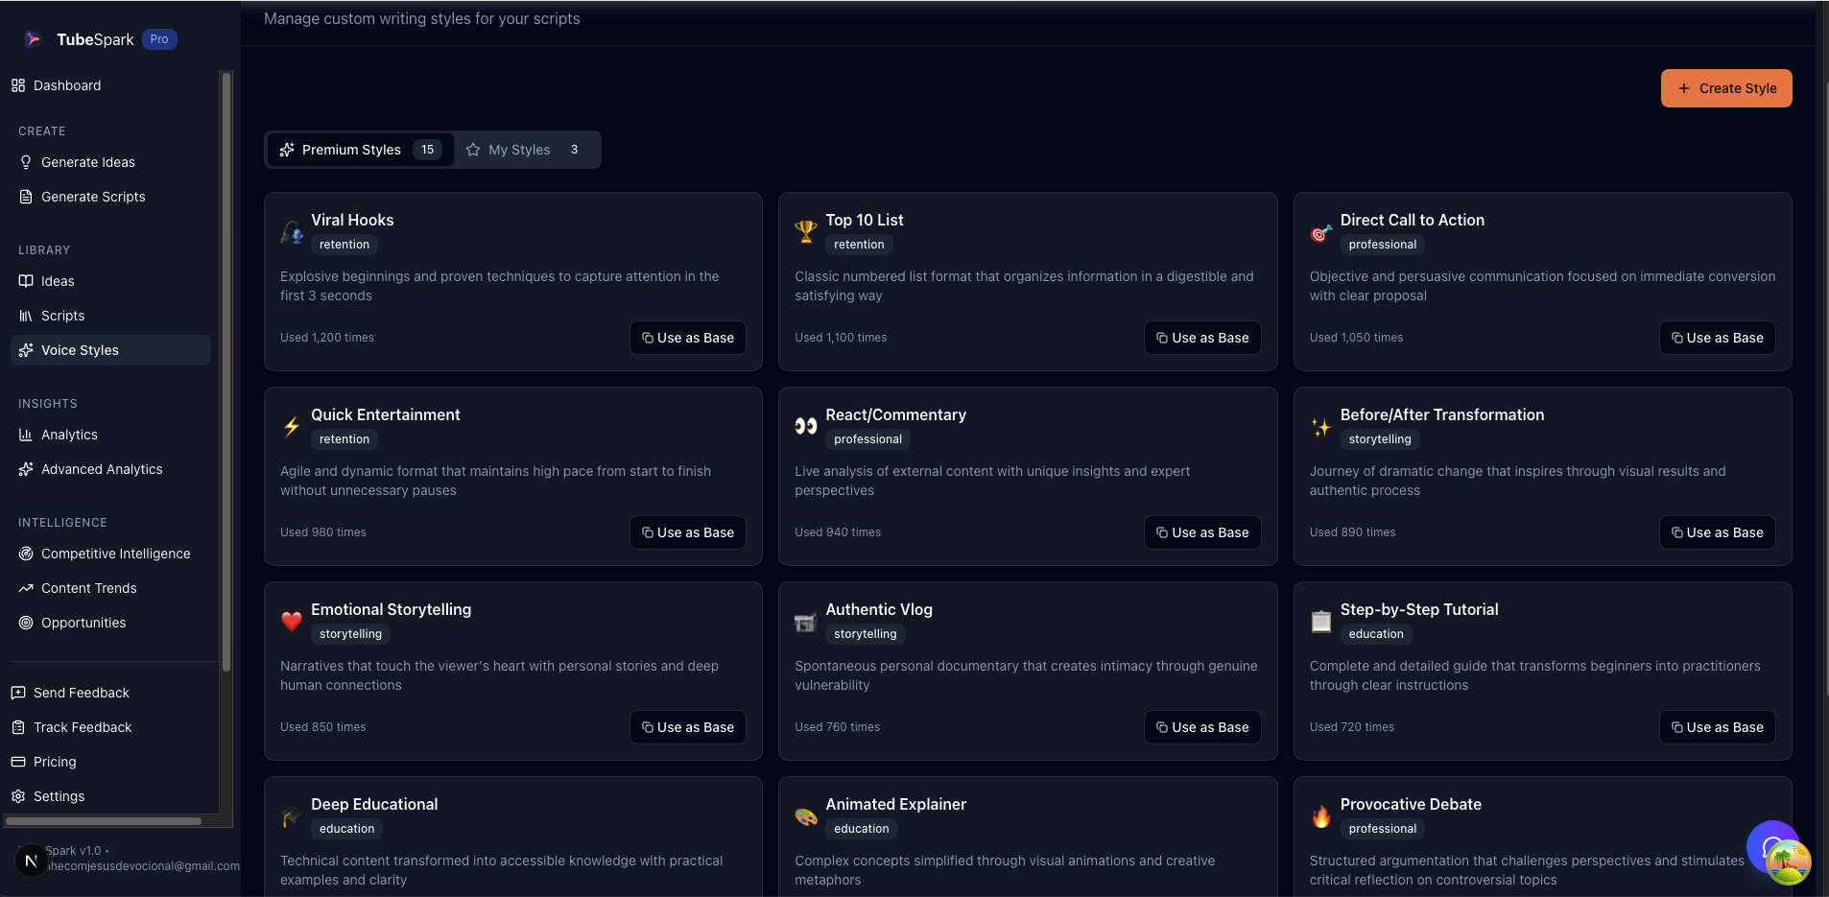Open the Opportunities section

pyautogui.click(x=83, y=623)
